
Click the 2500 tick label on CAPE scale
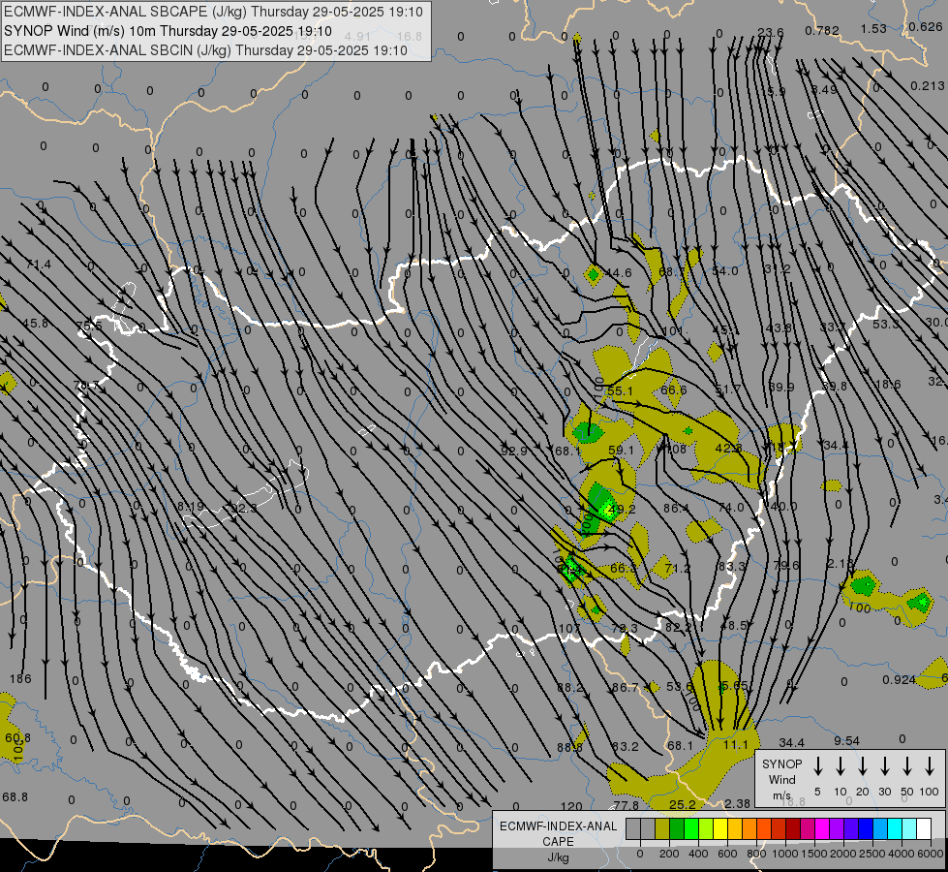click(872, 854)
